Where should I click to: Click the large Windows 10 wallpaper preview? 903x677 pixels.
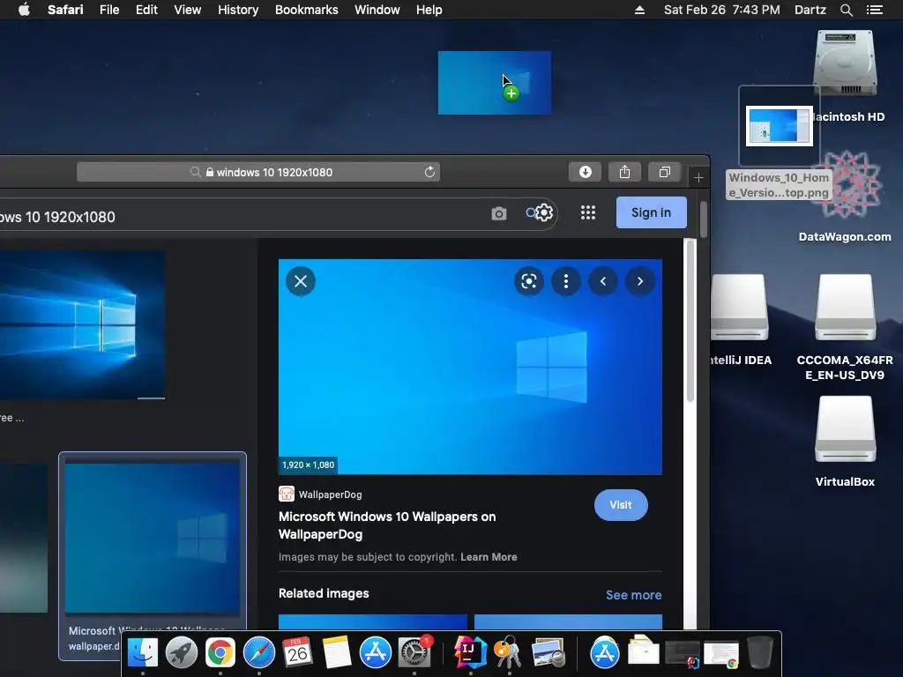(470, 367)
